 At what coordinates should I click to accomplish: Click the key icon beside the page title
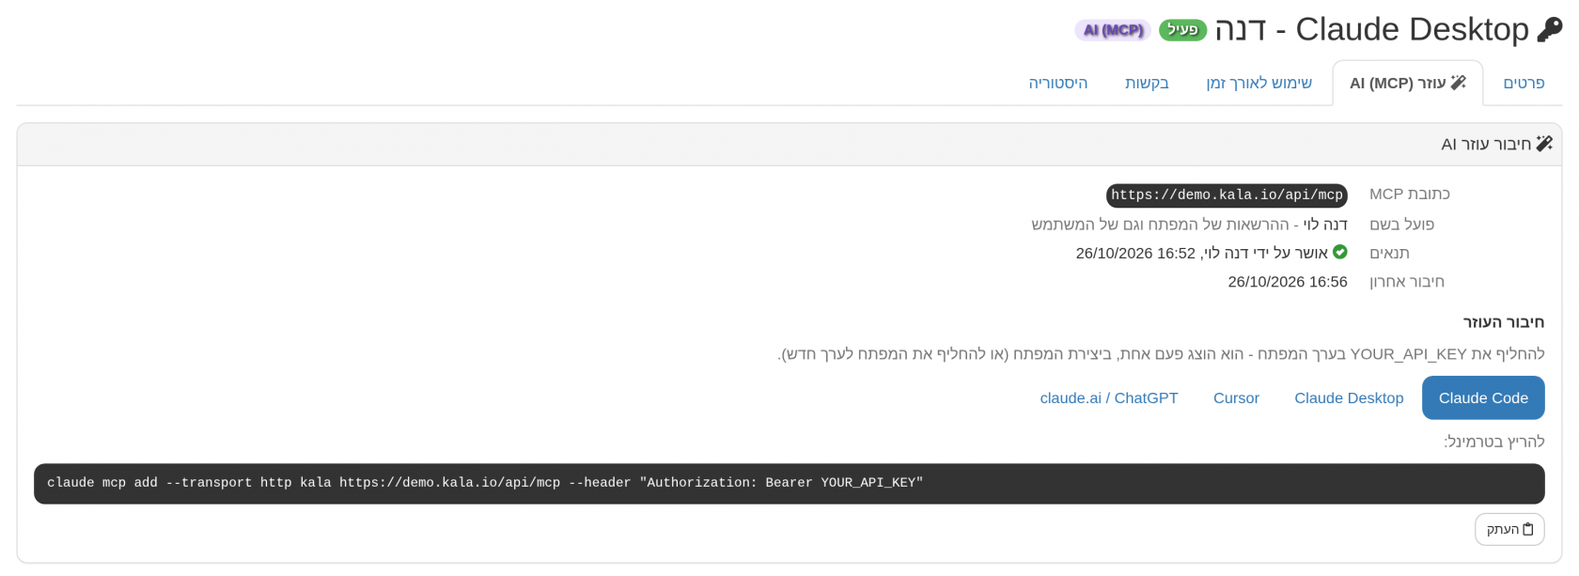point(1549,30)
